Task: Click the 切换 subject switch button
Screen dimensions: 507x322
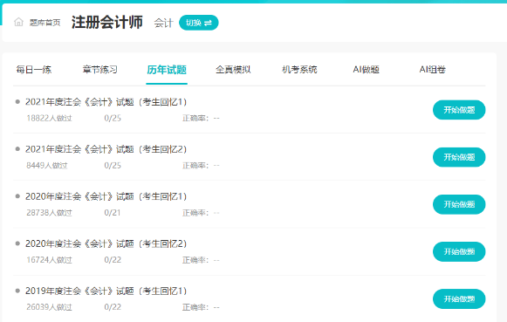Action: coord(199,23)
